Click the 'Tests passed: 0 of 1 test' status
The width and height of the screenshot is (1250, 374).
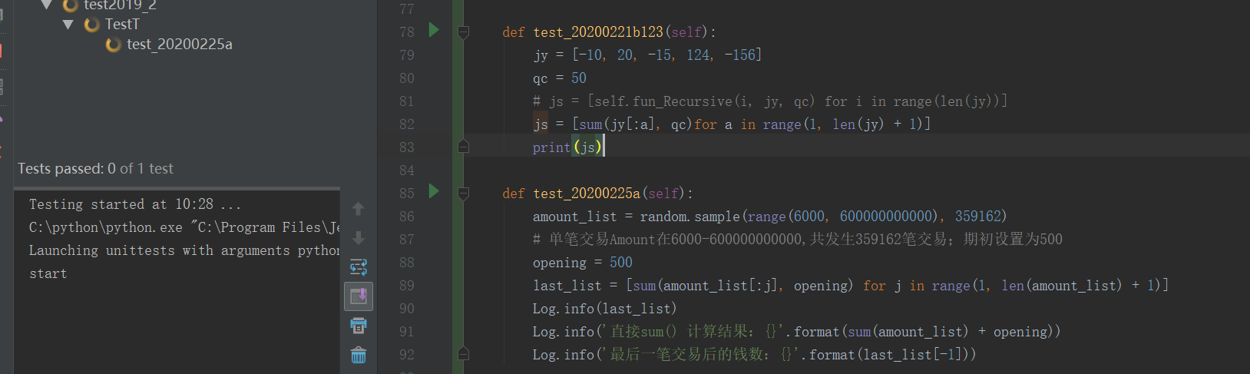click(x=95, y=168)
